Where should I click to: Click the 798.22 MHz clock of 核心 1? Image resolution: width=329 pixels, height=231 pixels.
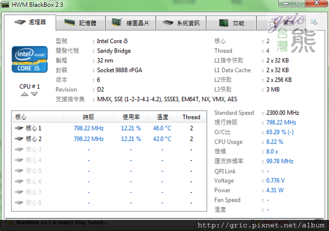click(x=89, y=128)
